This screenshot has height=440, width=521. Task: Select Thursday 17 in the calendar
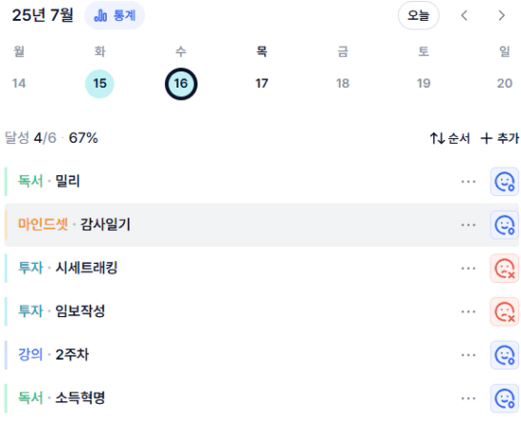[x=261, y=83]
